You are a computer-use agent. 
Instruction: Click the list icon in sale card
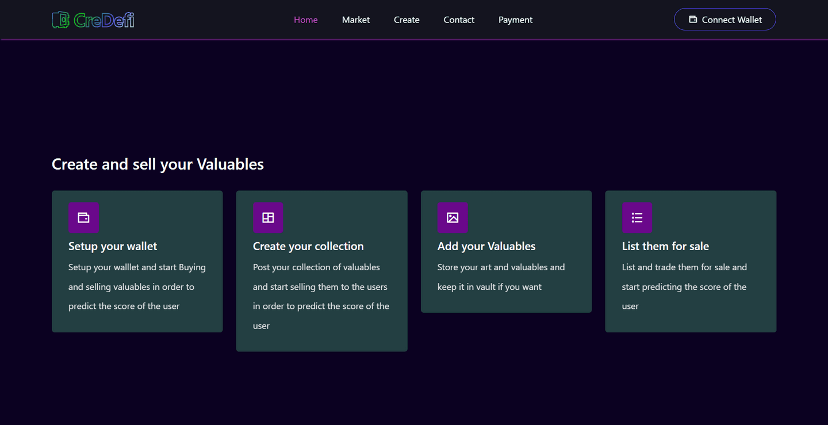pos(637,217)
